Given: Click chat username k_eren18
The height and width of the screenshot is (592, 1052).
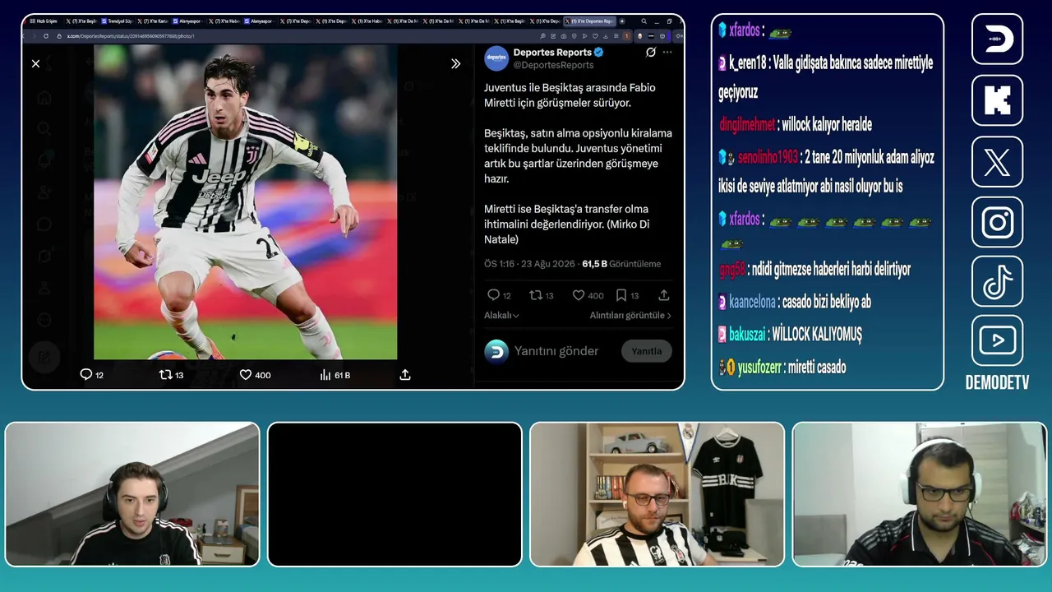Looking at the screenshot, I should pos(747,63).
